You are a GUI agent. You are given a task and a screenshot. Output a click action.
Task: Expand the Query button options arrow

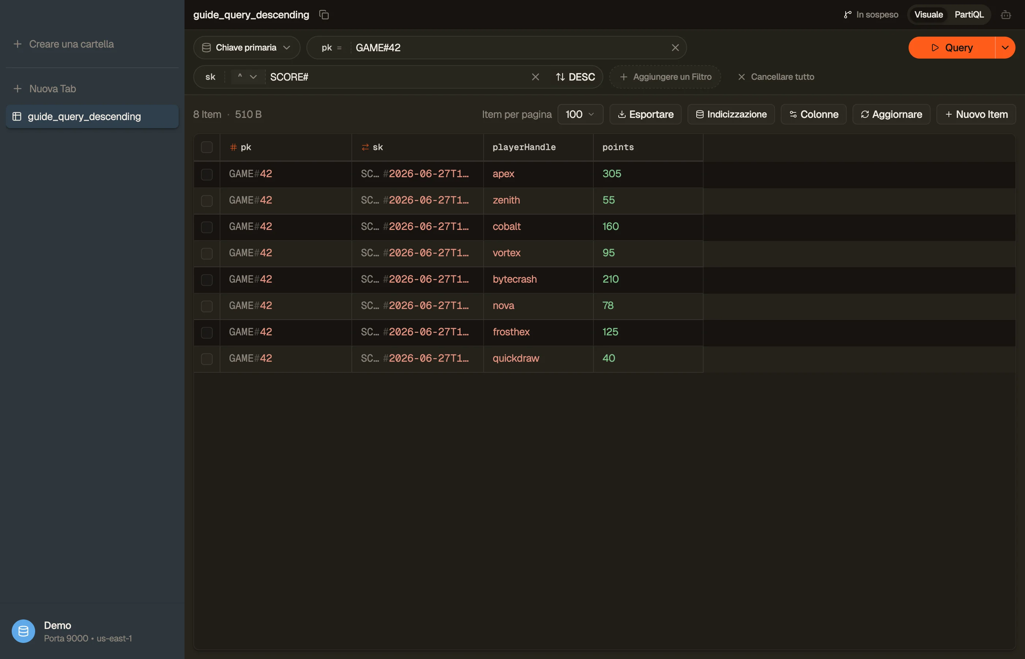(x=1005, y=48)
